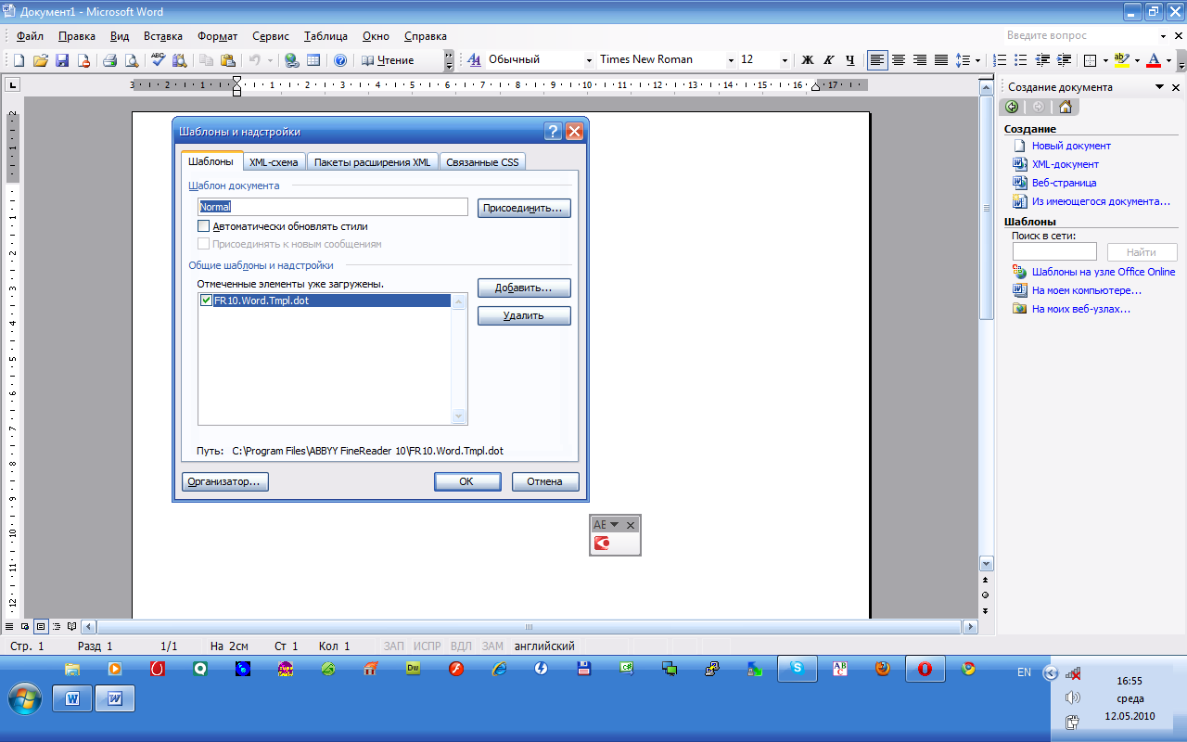
Task: Expand the borders dropdown arrow
Action: [1106, 60]
